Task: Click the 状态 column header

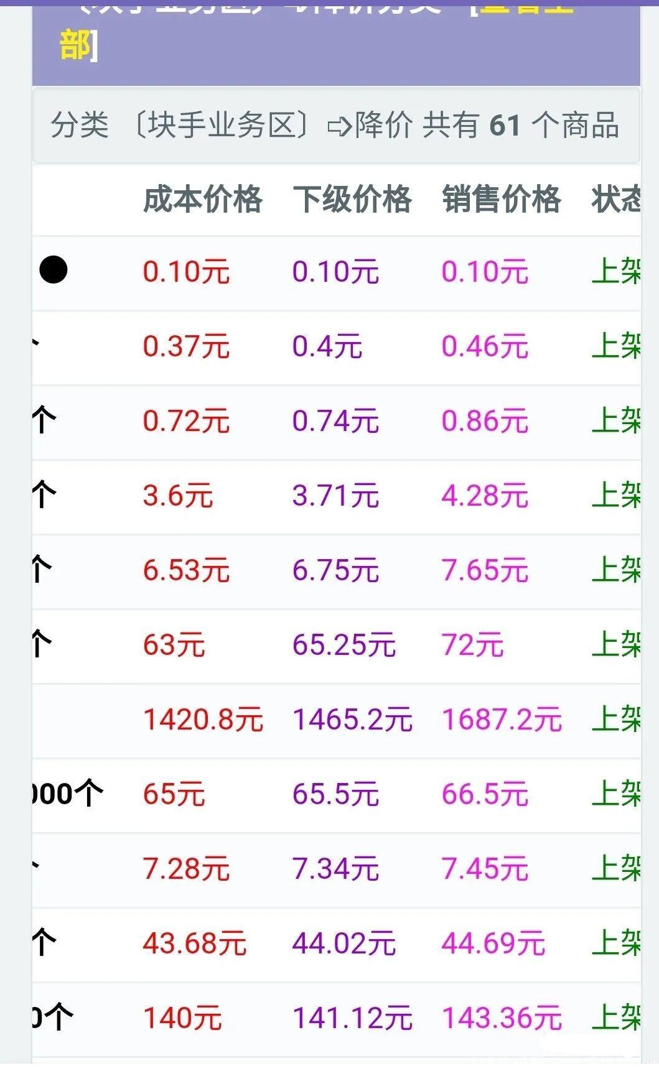Action: click(x=616, y=200)
